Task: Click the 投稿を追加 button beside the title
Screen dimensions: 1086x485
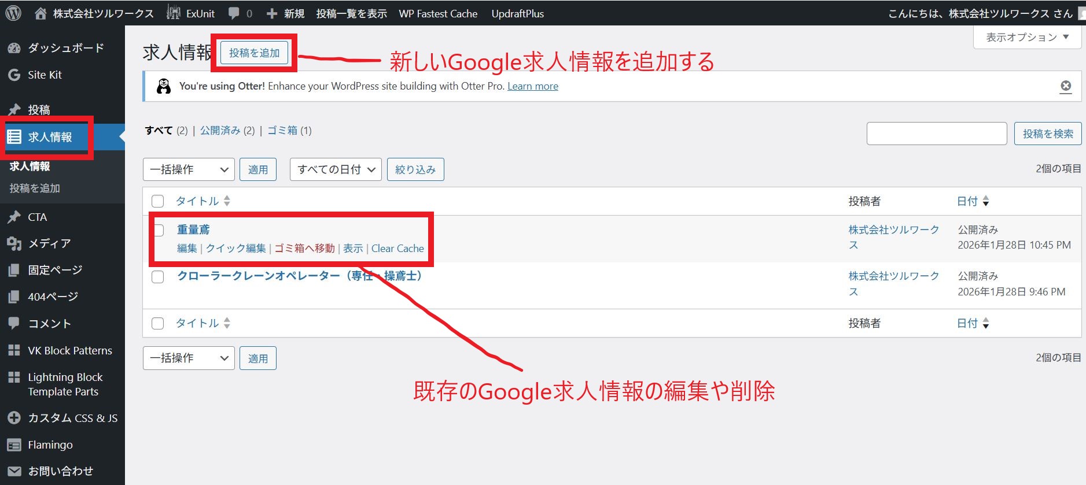Action: tap(254, 53)
